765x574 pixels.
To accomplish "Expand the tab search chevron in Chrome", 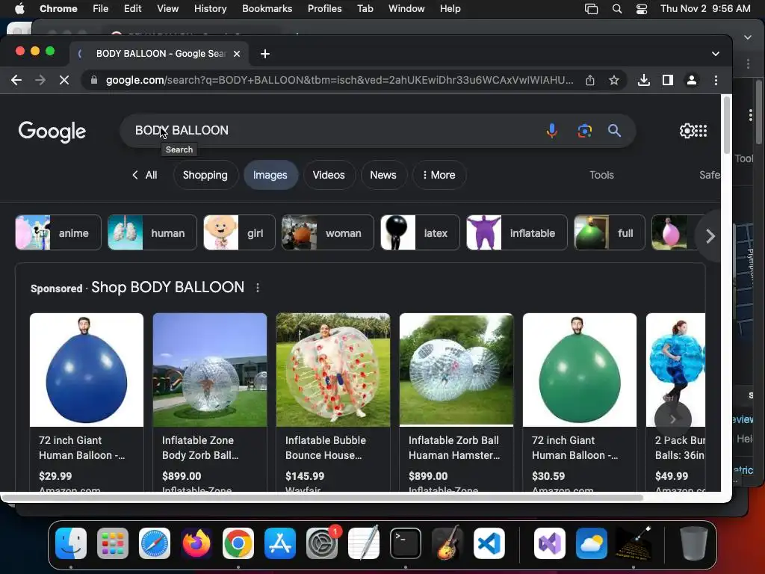I will point(715,54).
